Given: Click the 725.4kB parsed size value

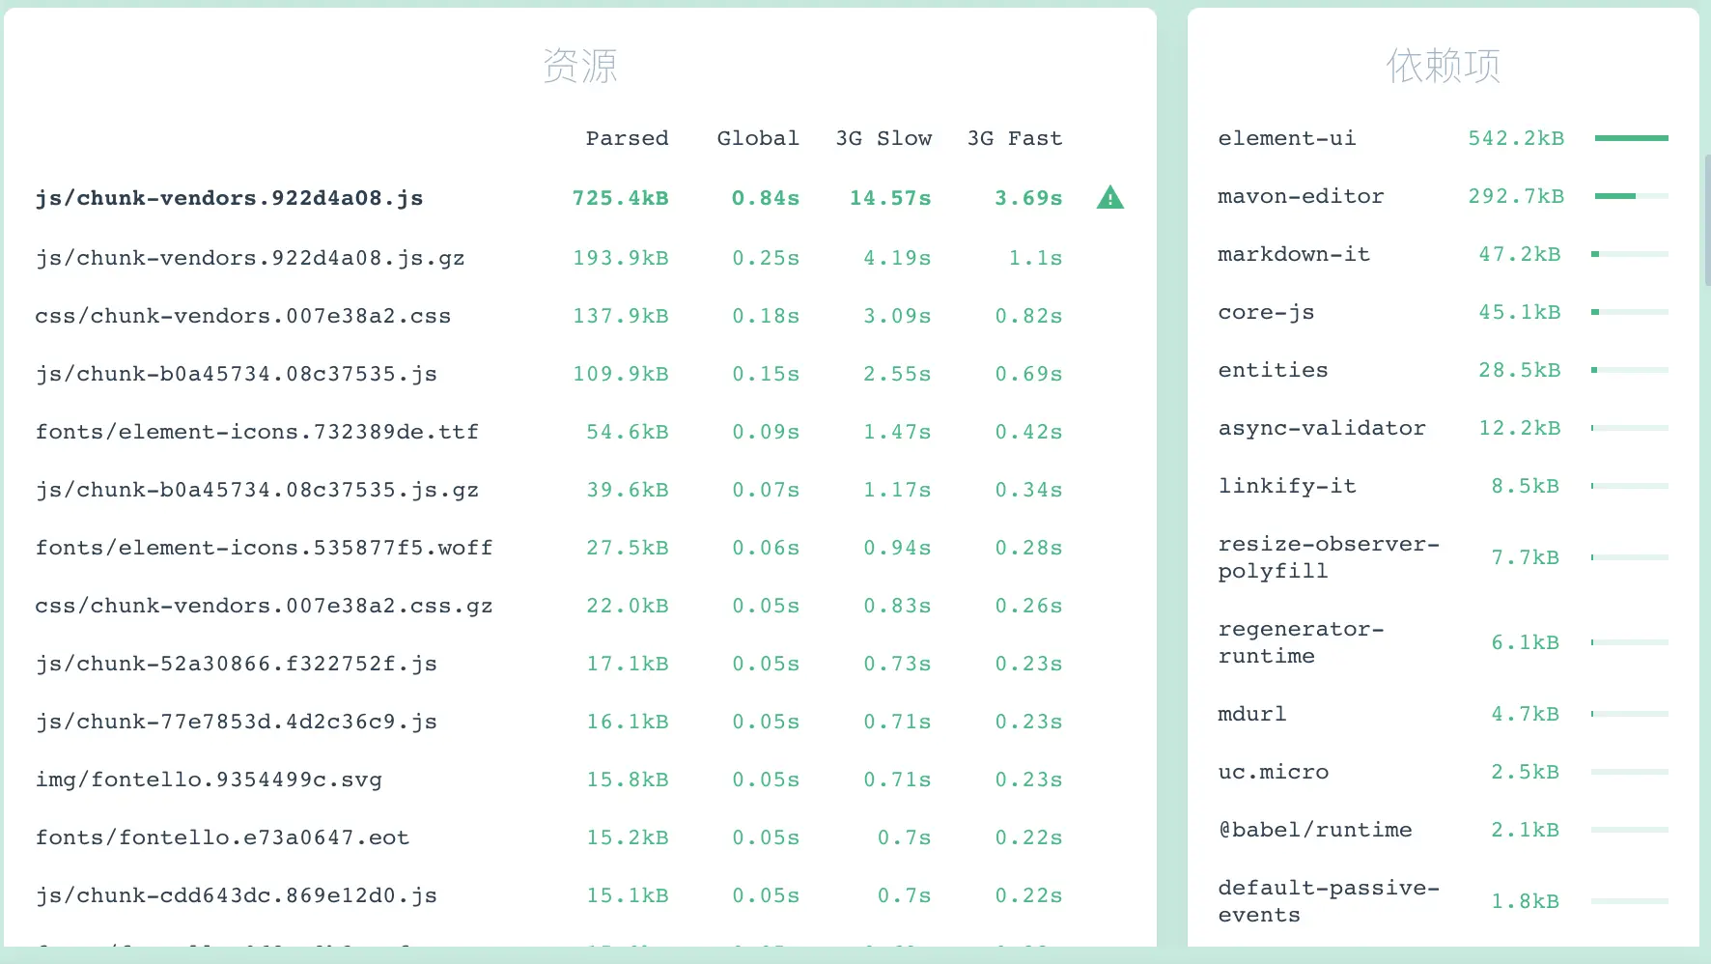Looking at the screenshot, I should click(620, 198).
